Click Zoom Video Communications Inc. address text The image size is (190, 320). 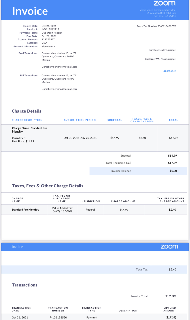point(158,13)
